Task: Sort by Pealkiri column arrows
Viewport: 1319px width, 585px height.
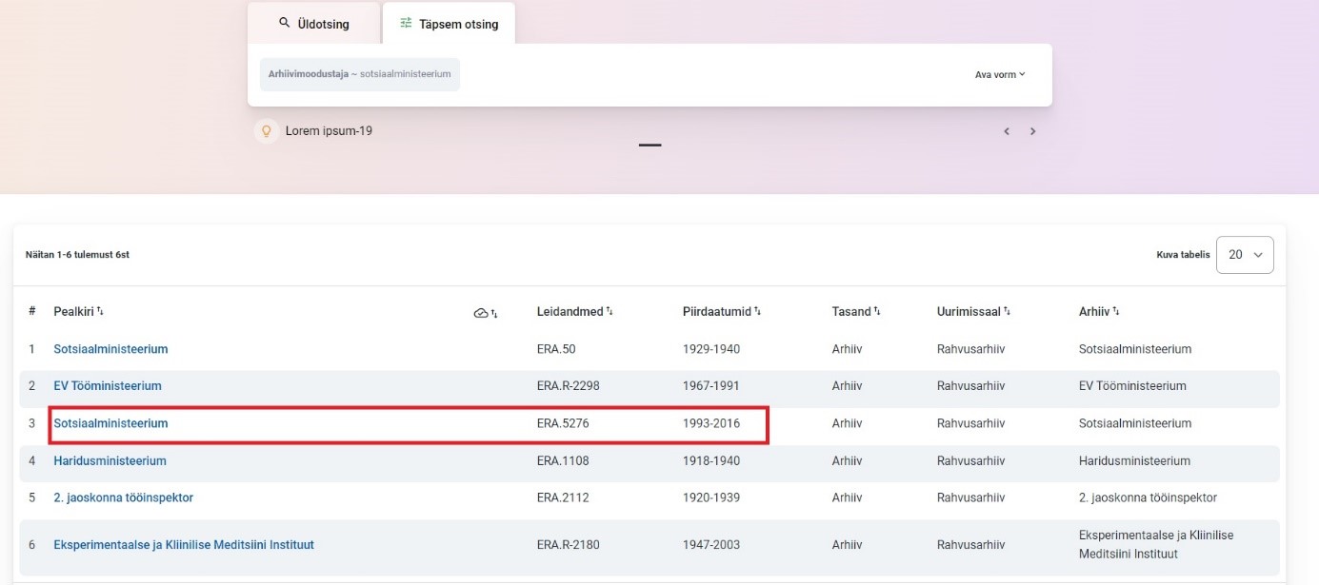Action: tap(100, 311)
